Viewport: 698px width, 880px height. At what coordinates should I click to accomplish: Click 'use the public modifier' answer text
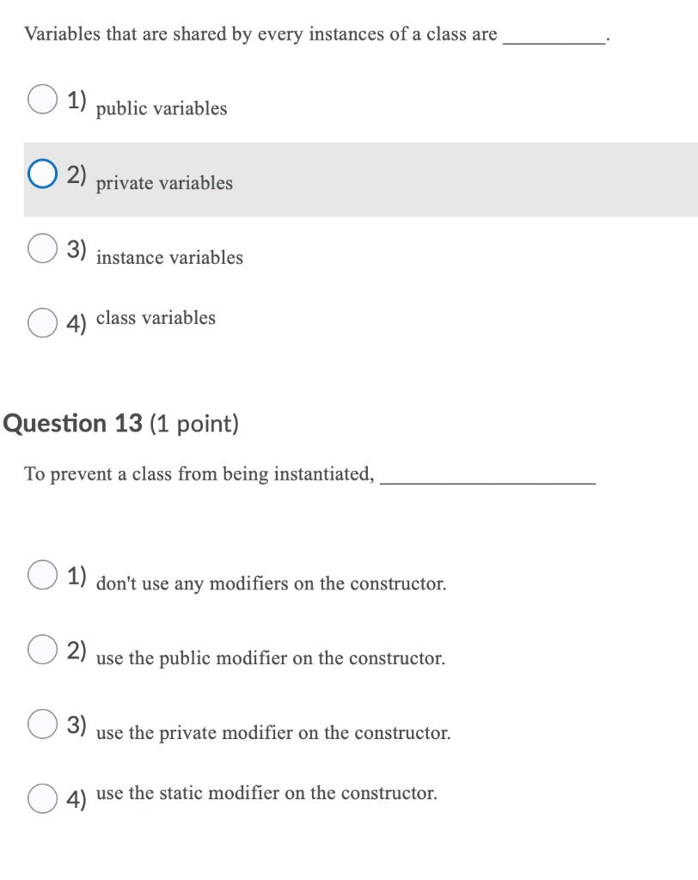click(x=271, y=658)
